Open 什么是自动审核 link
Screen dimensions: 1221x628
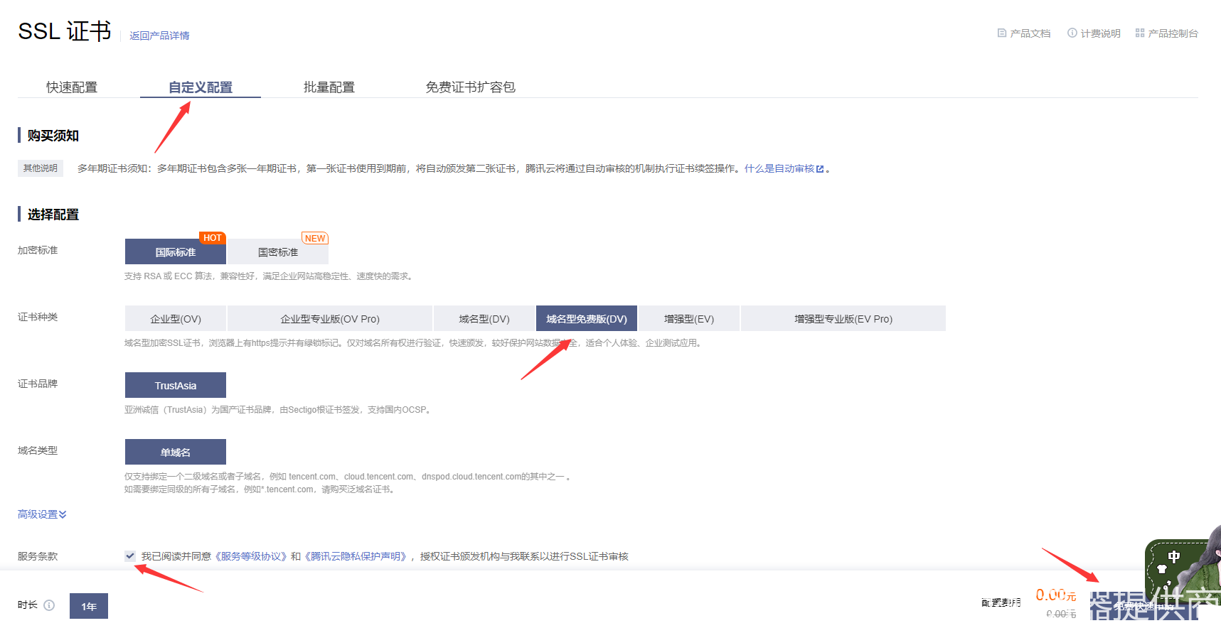click(779, 169)
